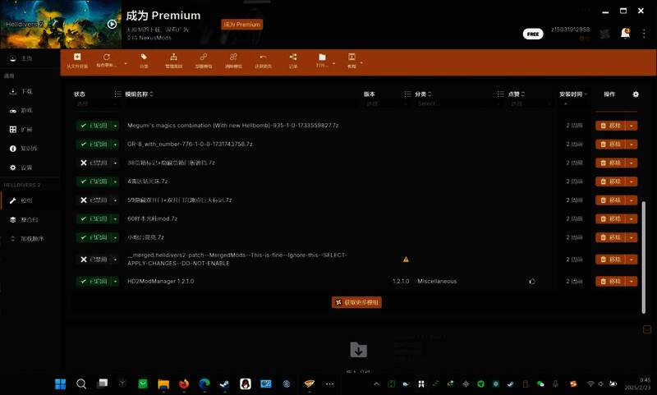Viewport: 657px width, 395px height.
Task: Open Remove dropdown arrow for Megumi's magics mod
Action: [632, 126]
